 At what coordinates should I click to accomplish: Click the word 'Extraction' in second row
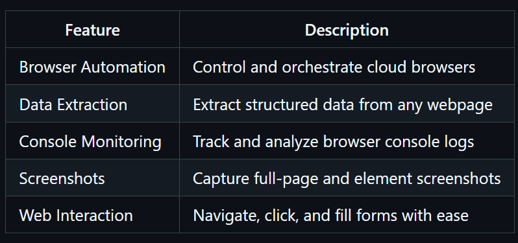pos(92,105)
